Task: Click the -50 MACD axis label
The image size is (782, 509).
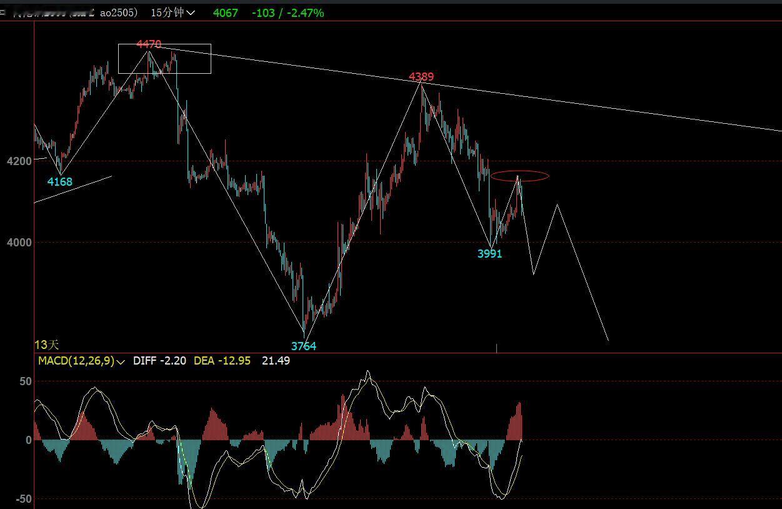Action: point(24,499)
